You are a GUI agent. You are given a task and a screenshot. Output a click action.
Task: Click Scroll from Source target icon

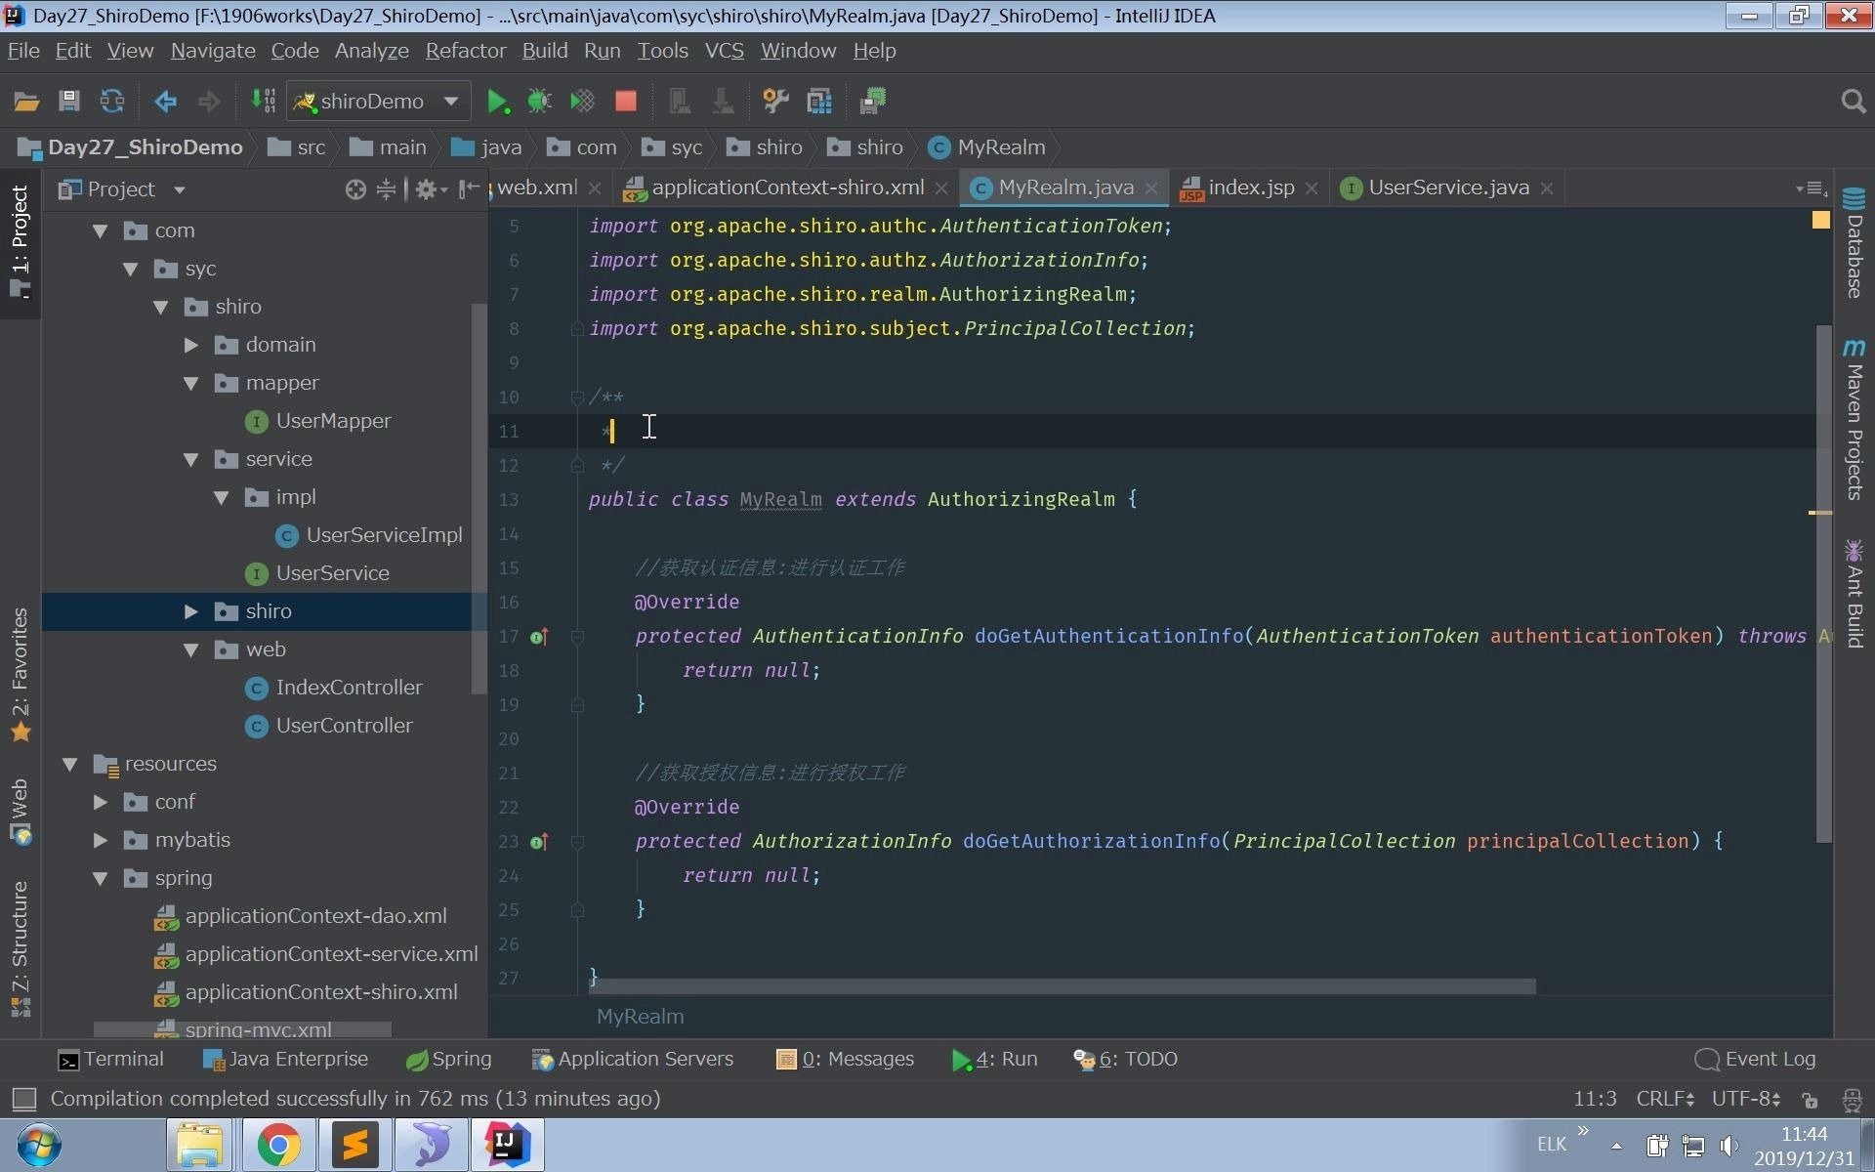pos(355,189)
